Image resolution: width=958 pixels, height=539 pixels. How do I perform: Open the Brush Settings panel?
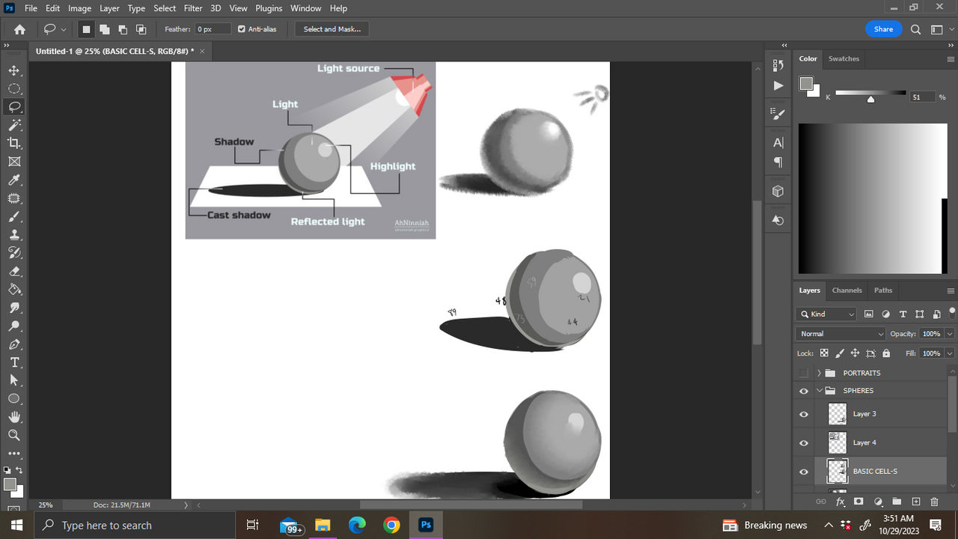778,113
